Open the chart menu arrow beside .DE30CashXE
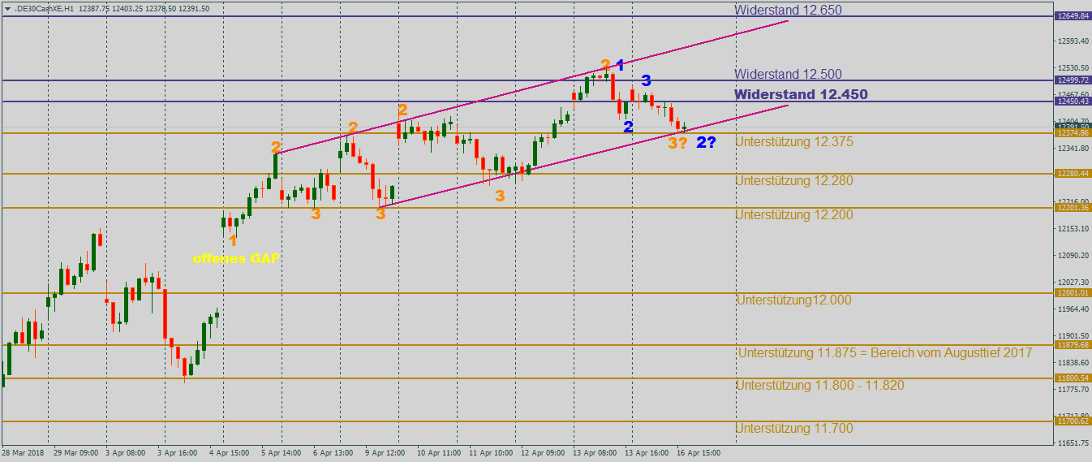 click(x=7, y=8)
